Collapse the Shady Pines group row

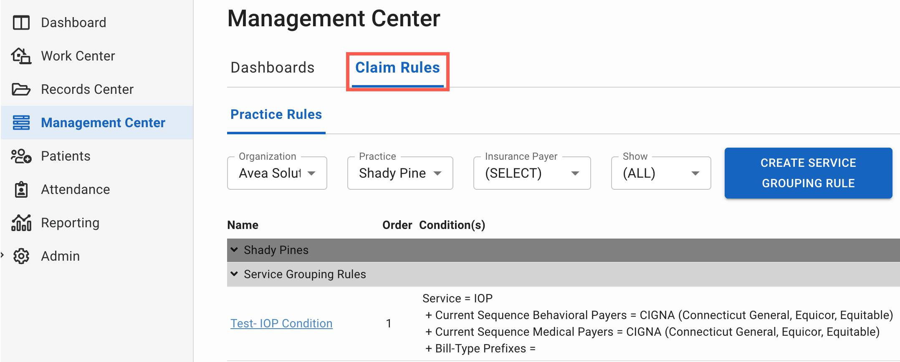tap(235, 250)
